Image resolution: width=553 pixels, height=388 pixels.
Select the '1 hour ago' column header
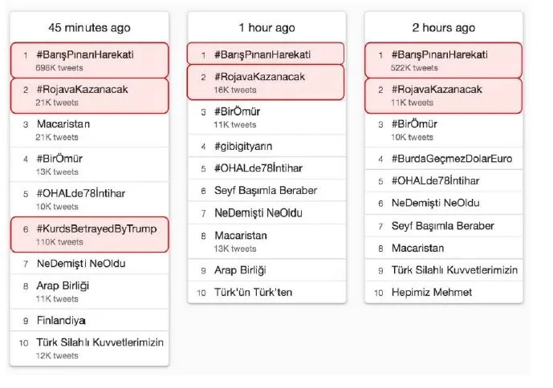[267, 27]
